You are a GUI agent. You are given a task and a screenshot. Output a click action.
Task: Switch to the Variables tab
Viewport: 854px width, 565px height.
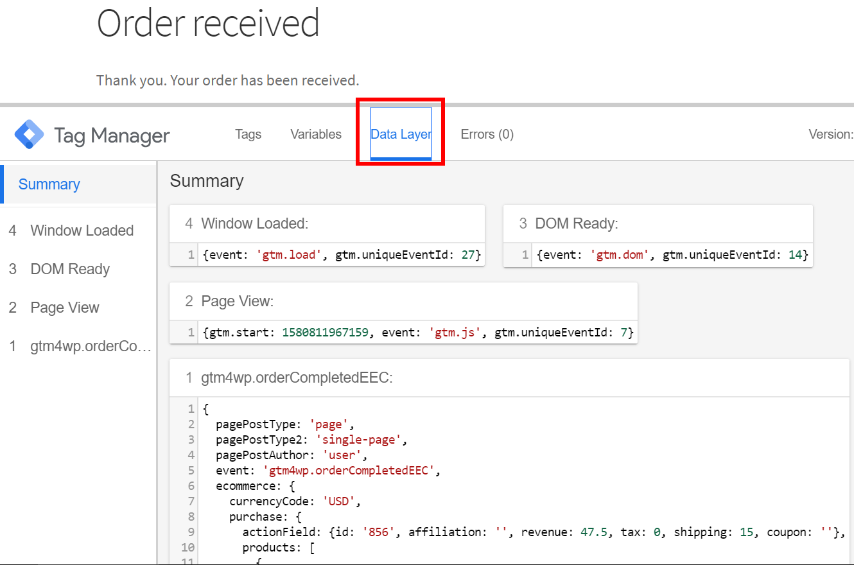[316, 134]
